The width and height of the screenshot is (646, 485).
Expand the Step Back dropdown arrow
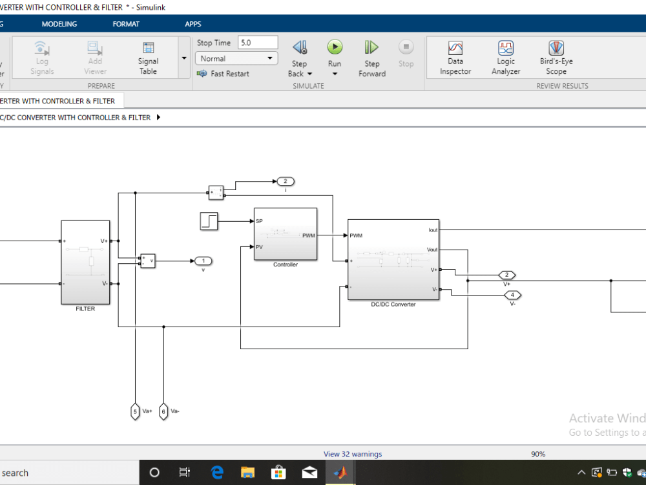click(309, 74)
